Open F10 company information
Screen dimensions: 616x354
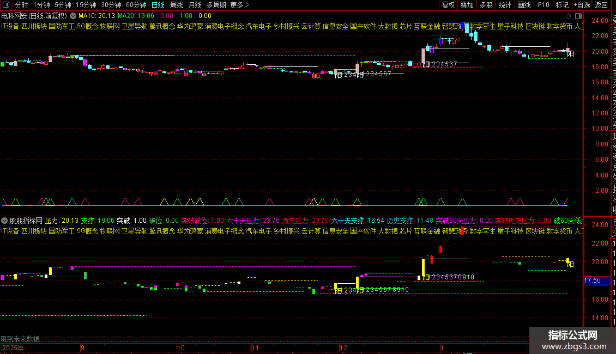(x=543, y=5)
